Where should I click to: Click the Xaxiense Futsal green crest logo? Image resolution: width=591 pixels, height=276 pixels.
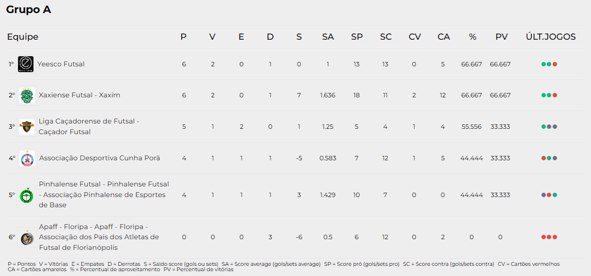(27, 95)
